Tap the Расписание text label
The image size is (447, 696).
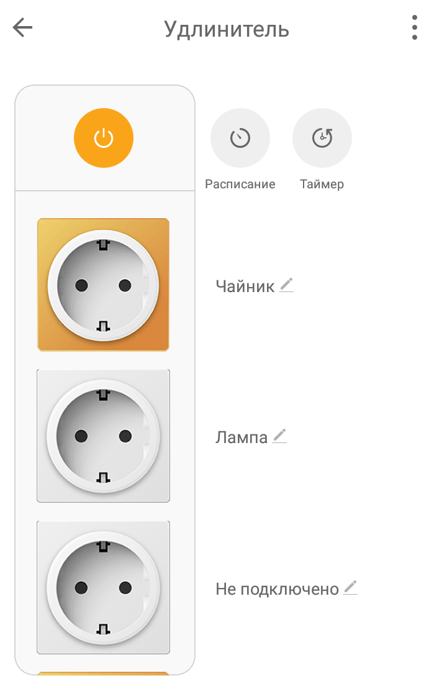coord(240,185)
